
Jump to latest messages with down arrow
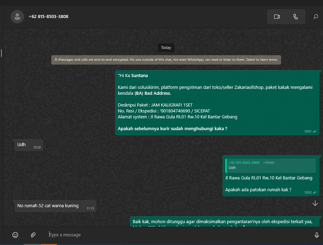315,203
